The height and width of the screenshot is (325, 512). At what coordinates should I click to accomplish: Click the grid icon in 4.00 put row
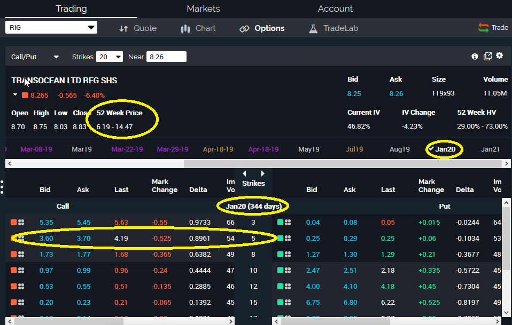click(x=288, y=286)
